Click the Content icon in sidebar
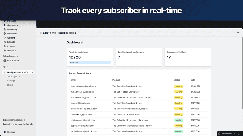The image size is (243, 136). (4, 38)
